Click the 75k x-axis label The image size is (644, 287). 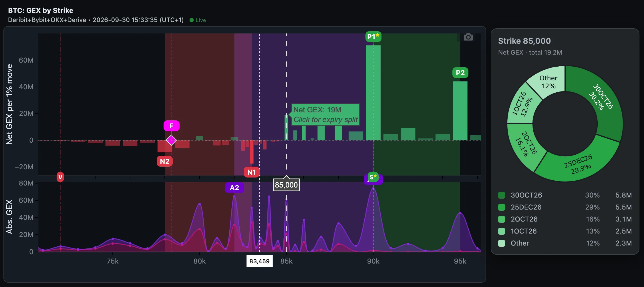(112, 261)
